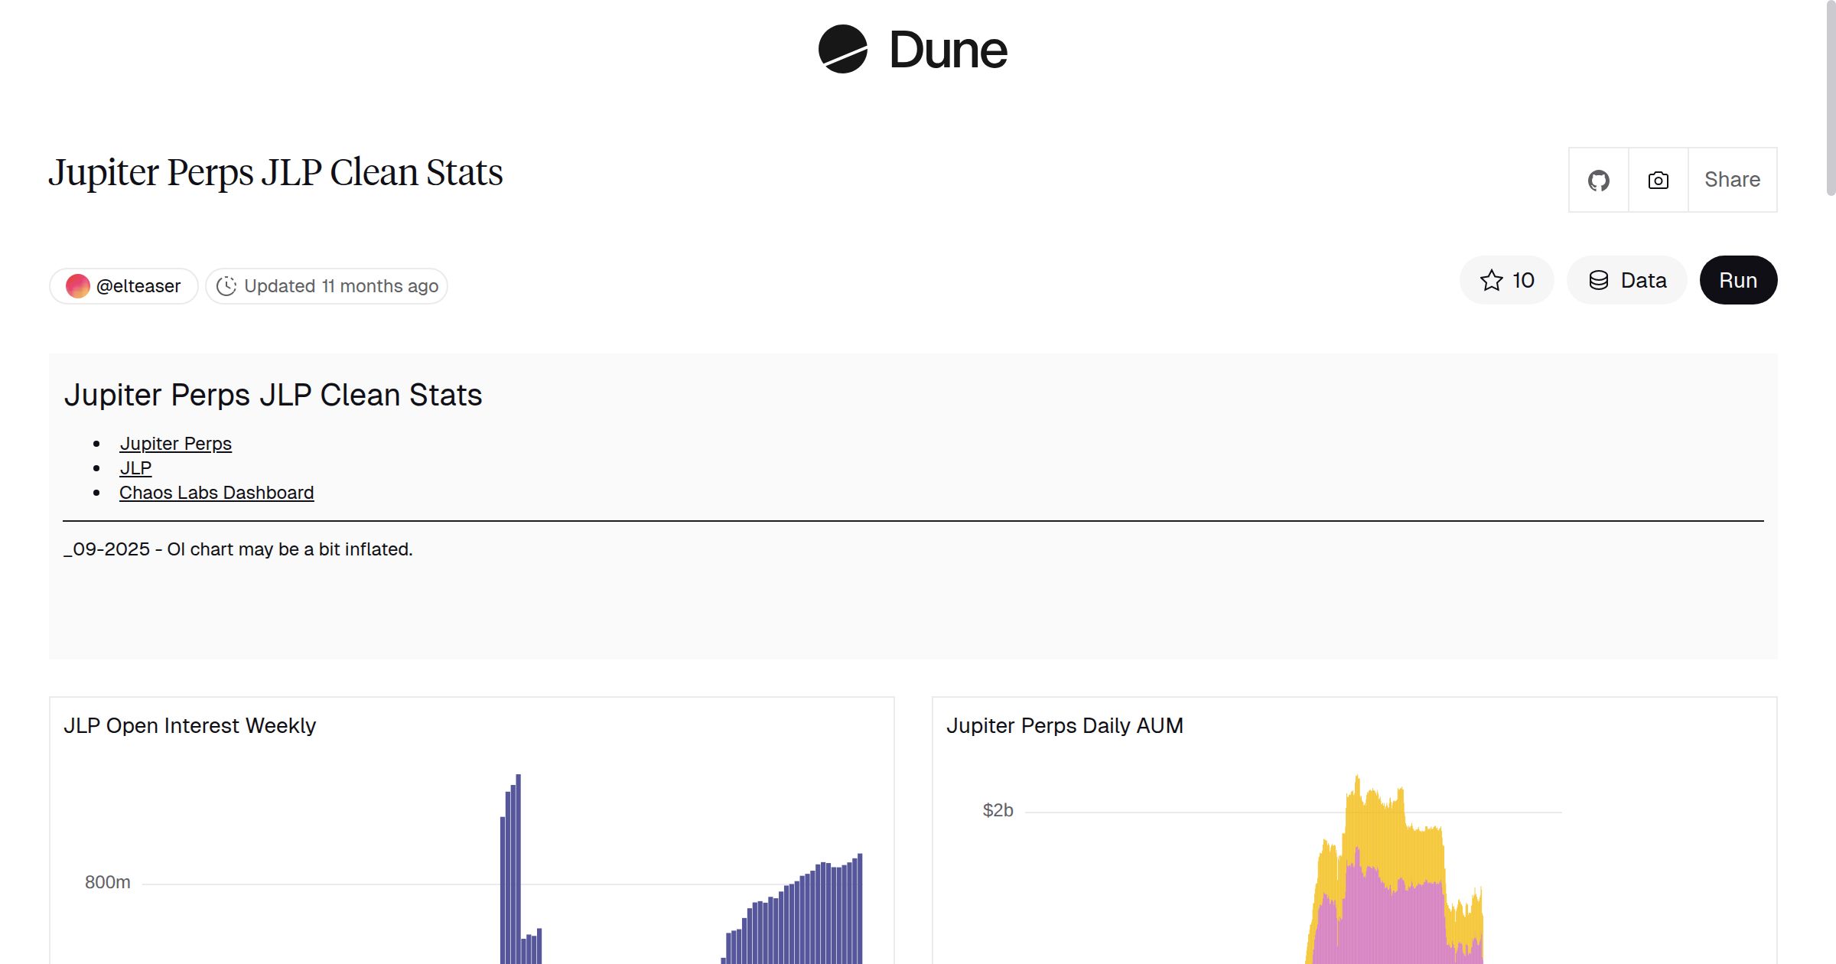Star the dashboard via the star icon
This screenshot has width=1836, height=964.
click(x=1490, y=280)
